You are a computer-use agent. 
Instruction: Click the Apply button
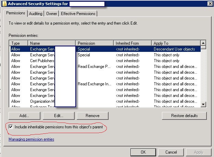pos(199,152)
